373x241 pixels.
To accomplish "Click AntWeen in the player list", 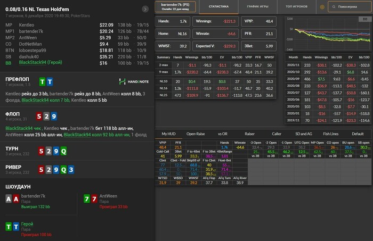I will pyautogui.click(x=28, y=38).
